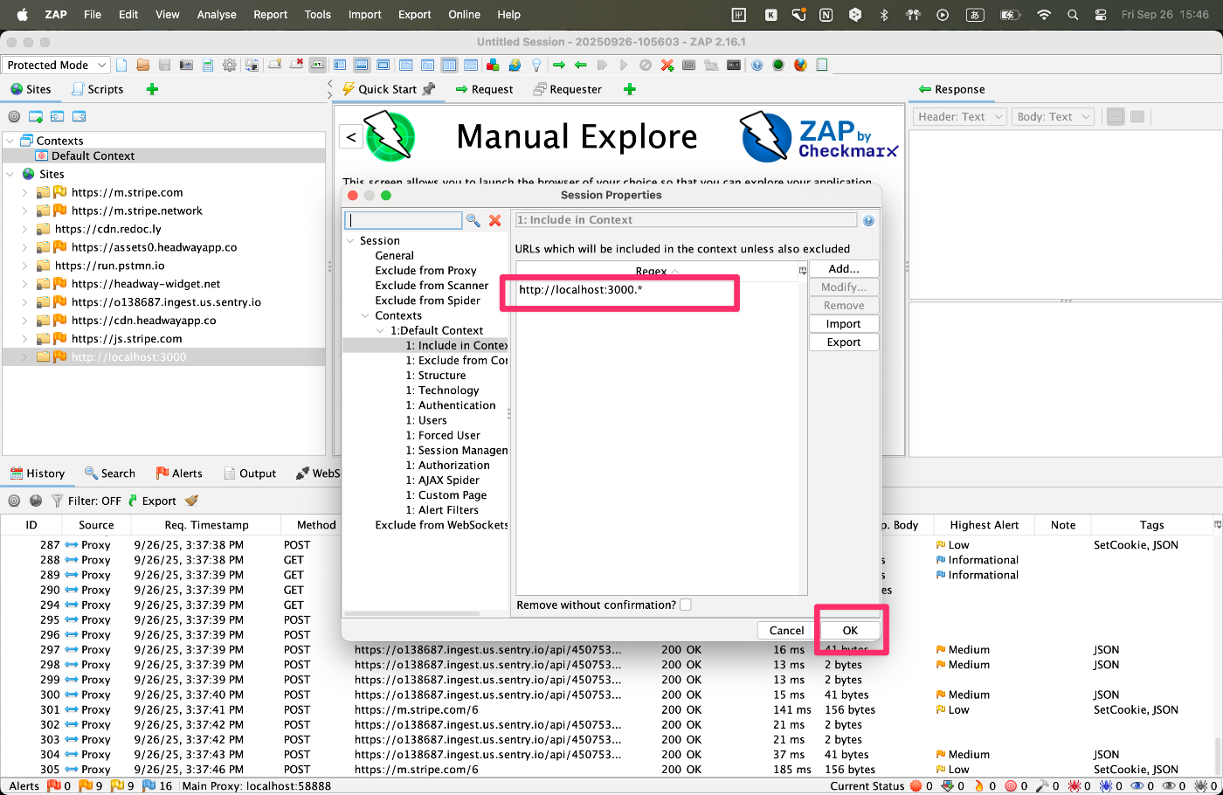Open macOS Spotlight search icon
Viewport: 1223px width, 795px height.
click(x=1073, y=14)
